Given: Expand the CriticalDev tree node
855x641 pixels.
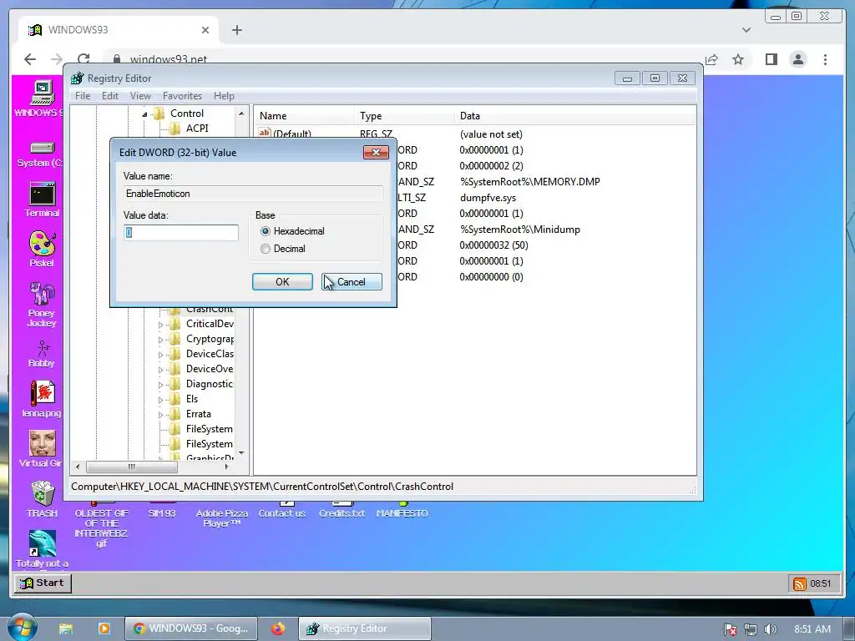Looking at the screenshot, I should point(160,325).
